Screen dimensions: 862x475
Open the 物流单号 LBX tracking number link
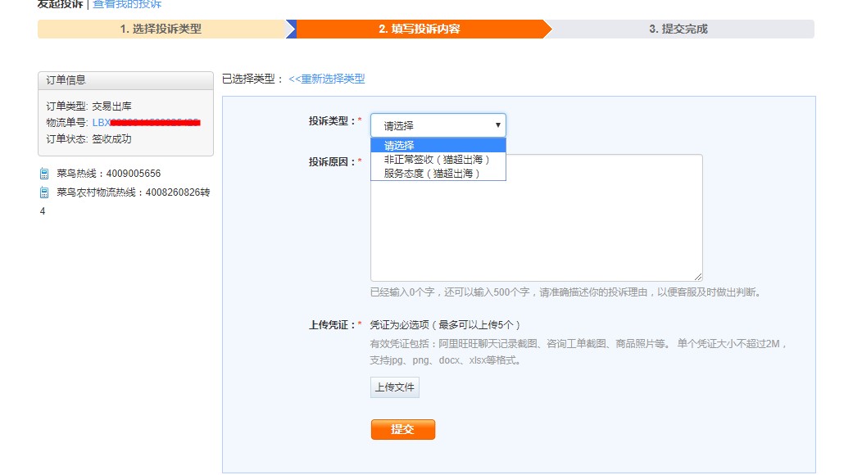pos(146,123)
